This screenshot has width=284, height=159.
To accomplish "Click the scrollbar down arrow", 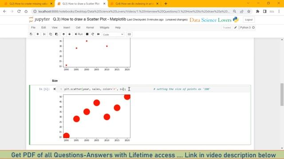I will [x=282, y=148].
